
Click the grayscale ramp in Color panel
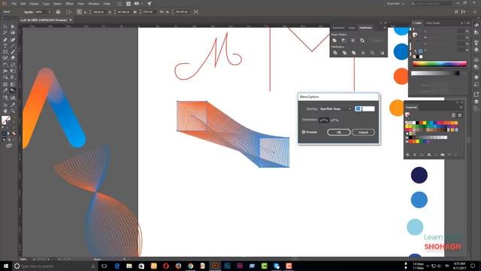pos(435,73)
